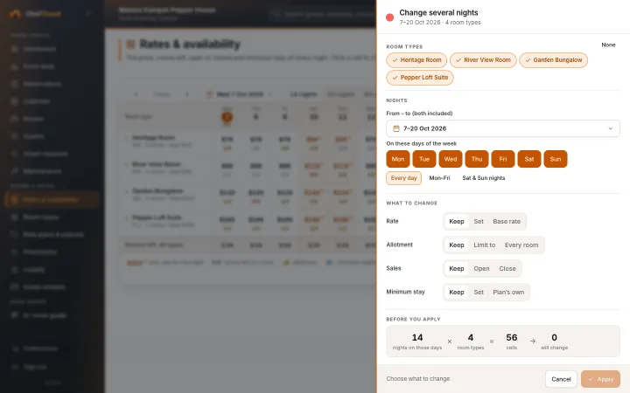Deselect the Heritage Room chip
This screenshot has height=393, width=630.
tap(416, 60)
